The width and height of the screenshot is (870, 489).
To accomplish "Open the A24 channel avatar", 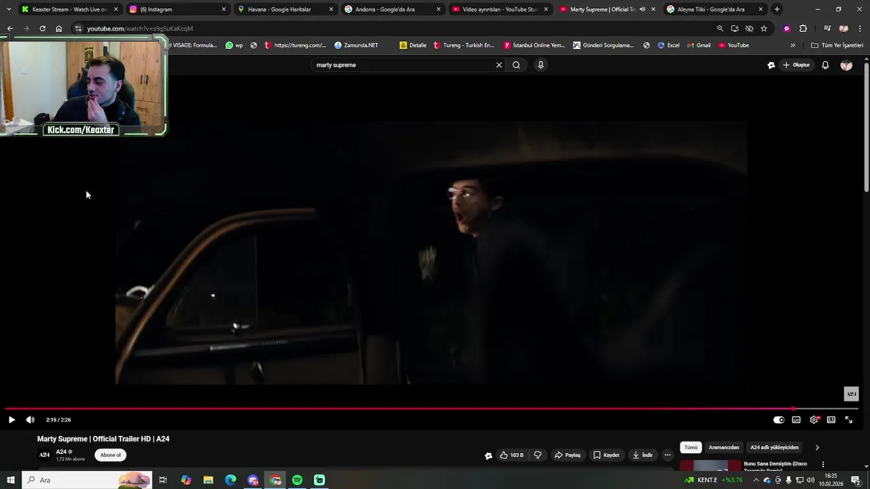I will point(44,455).
